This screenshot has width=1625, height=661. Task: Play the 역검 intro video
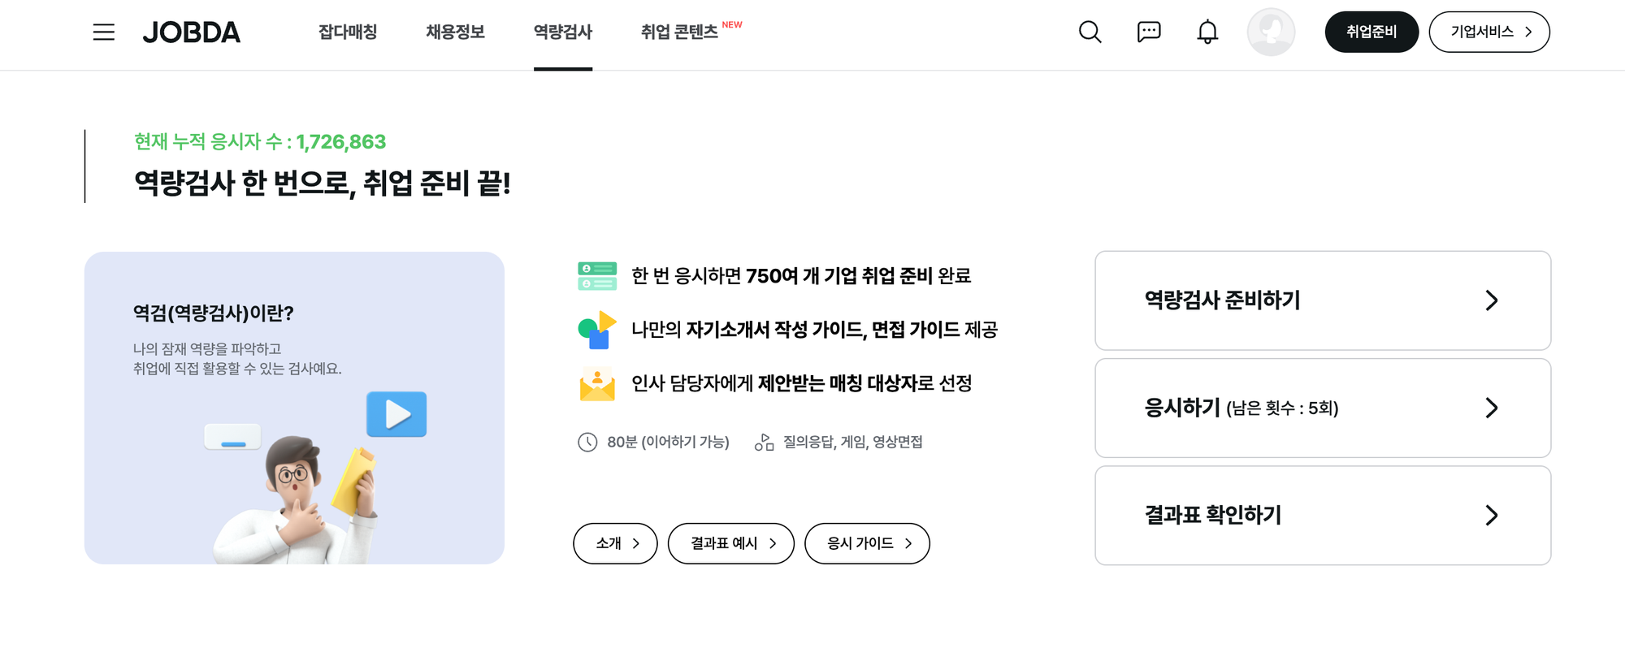click(396, 414)
